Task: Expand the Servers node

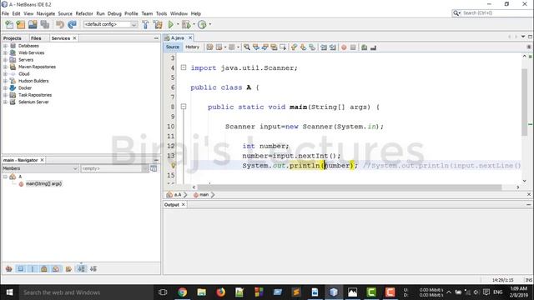Action: point(5,60)
